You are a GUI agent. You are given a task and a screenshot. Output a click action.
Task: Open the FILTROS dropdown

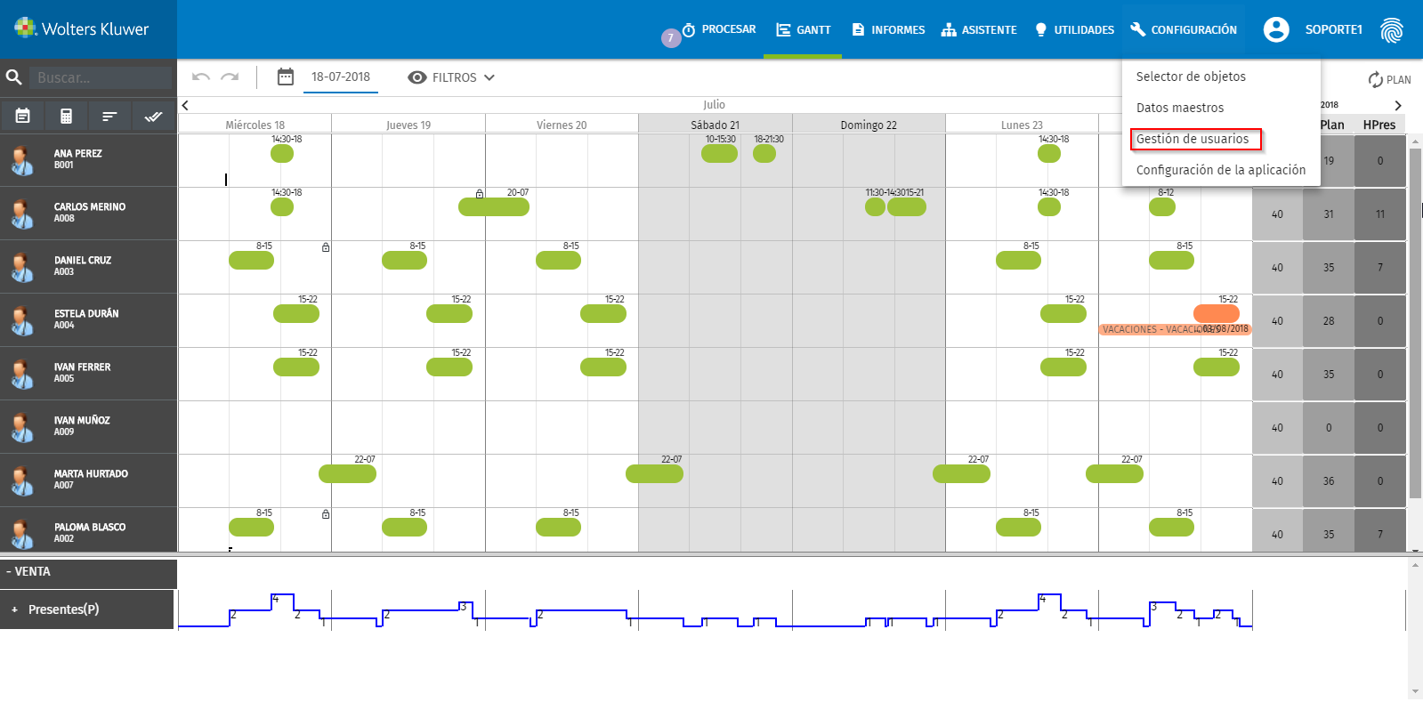coord(451,77)
